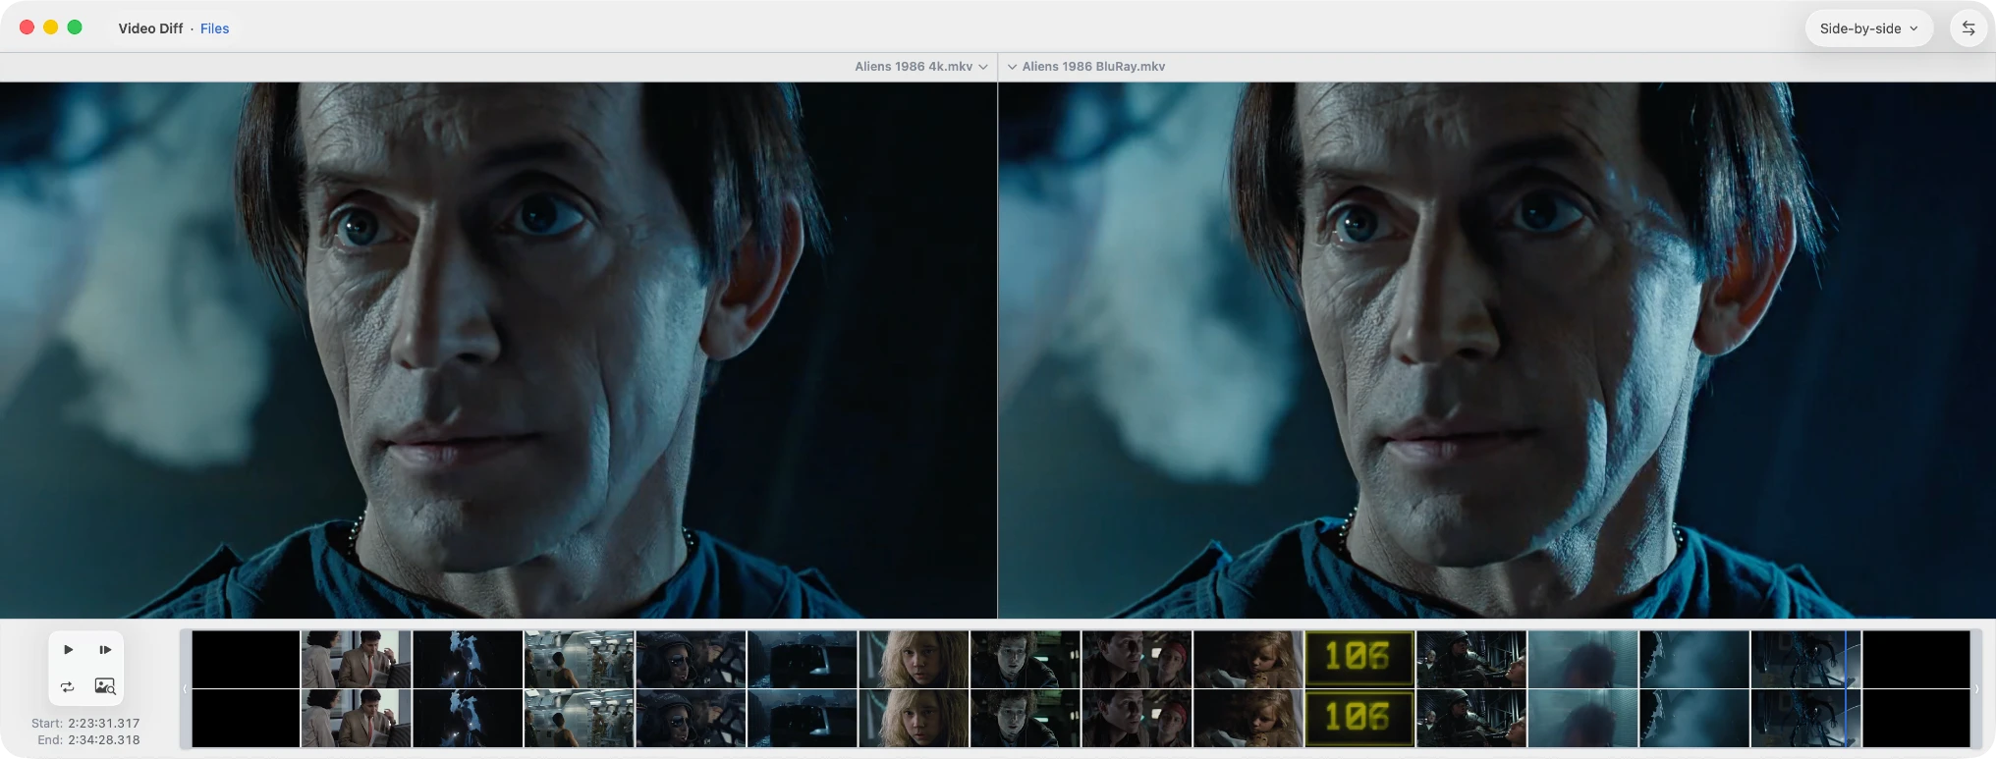
Task: Click the Video Diff window title
Action: tap(150, 28)
